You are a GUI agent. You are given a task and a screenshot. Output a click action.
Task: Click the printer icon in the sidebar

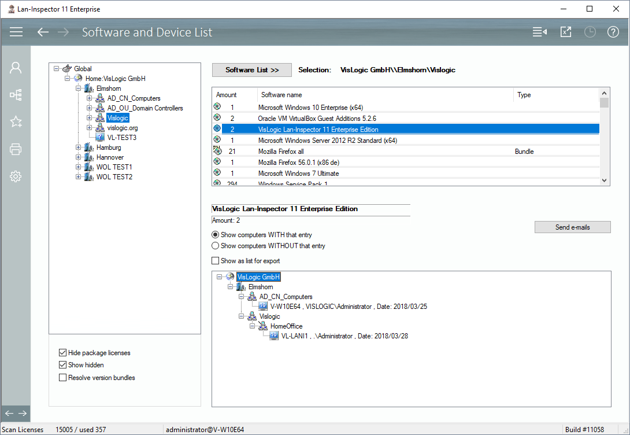[x=16, y=150]
